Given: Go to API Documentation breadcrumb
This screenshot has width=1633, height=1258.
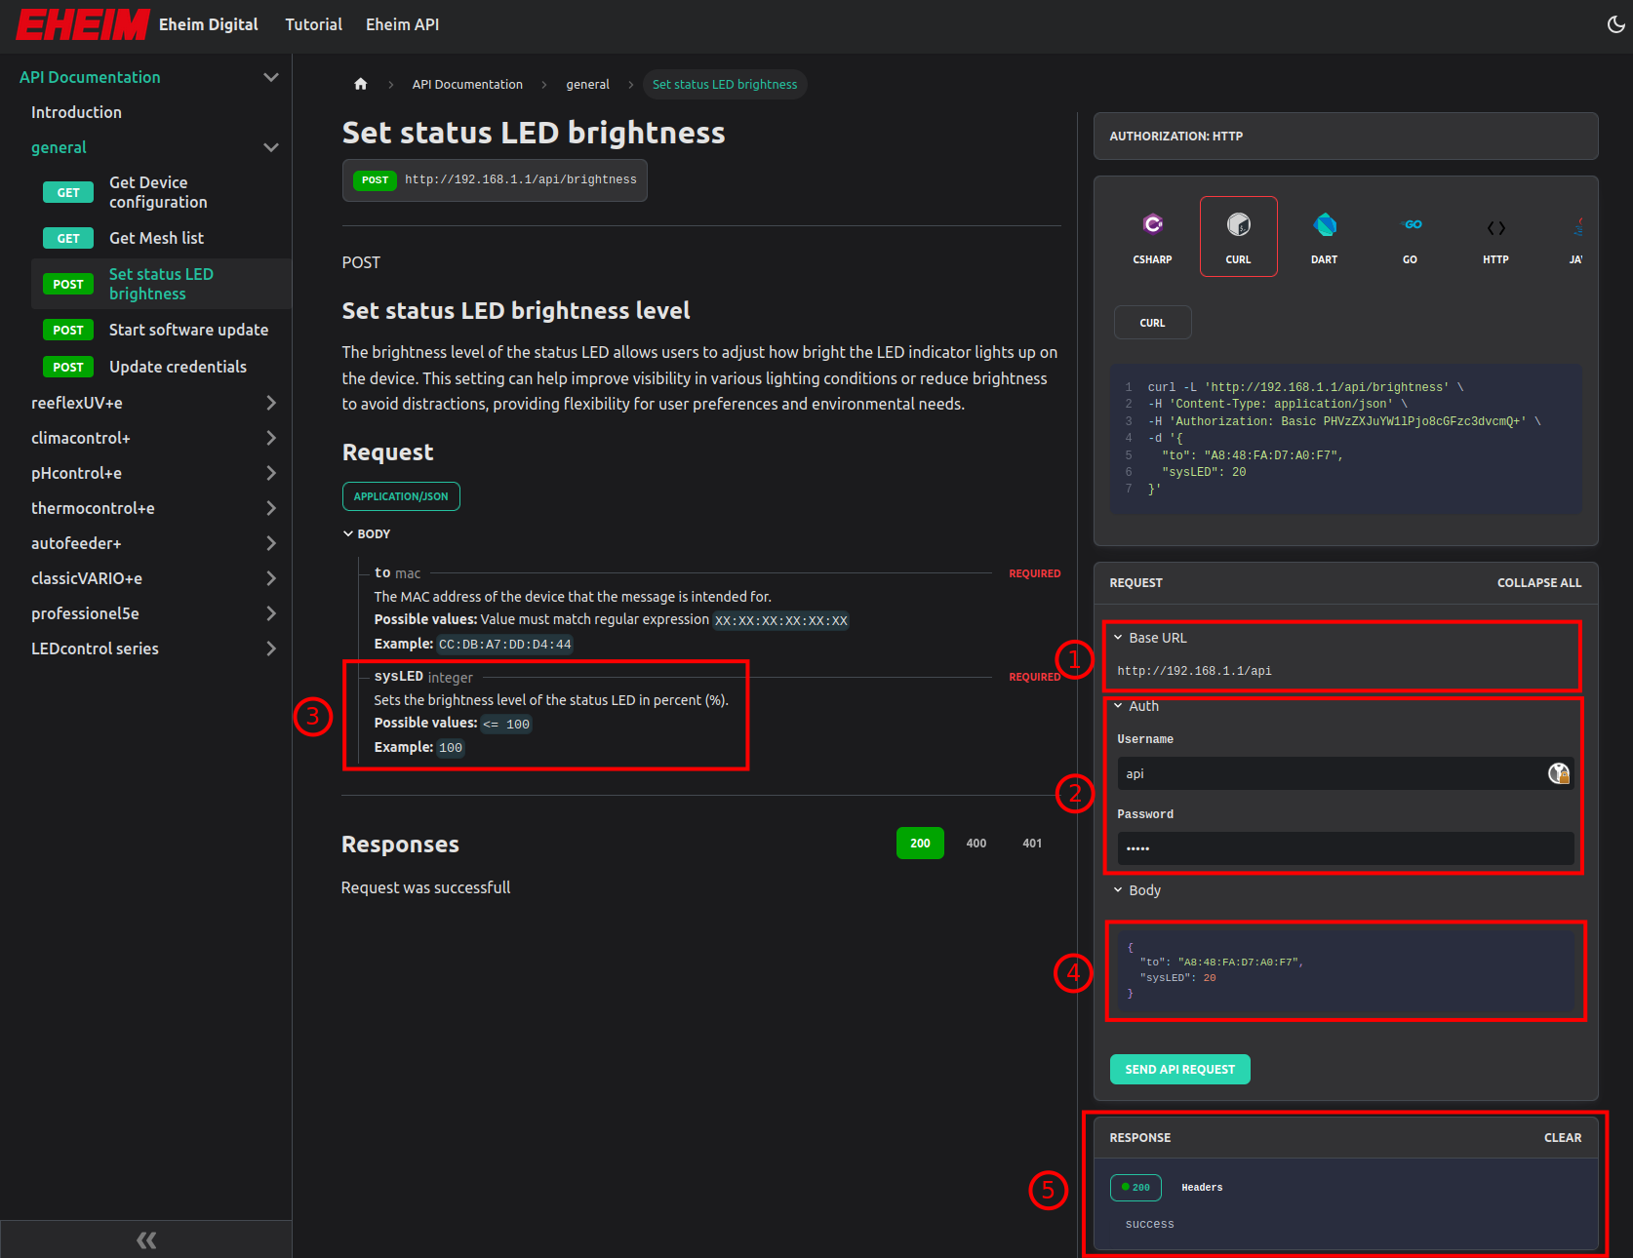Looking at the screenshot, I should pos(467,84).
